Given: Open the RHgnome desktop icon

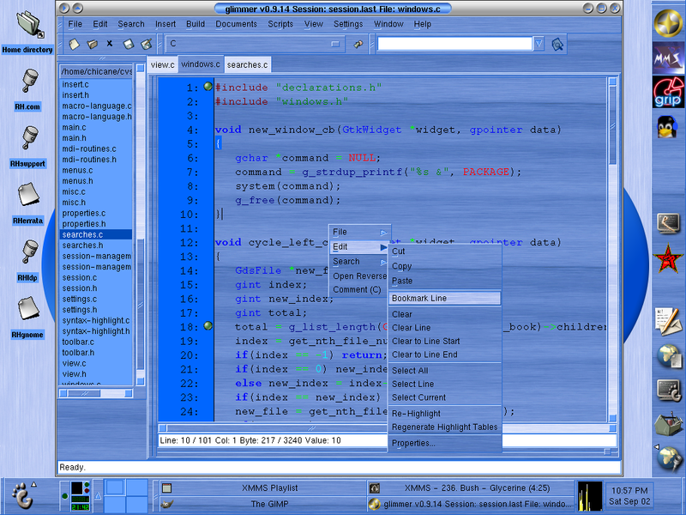Looking at the screenshot, I should click(x=27, y=318).
